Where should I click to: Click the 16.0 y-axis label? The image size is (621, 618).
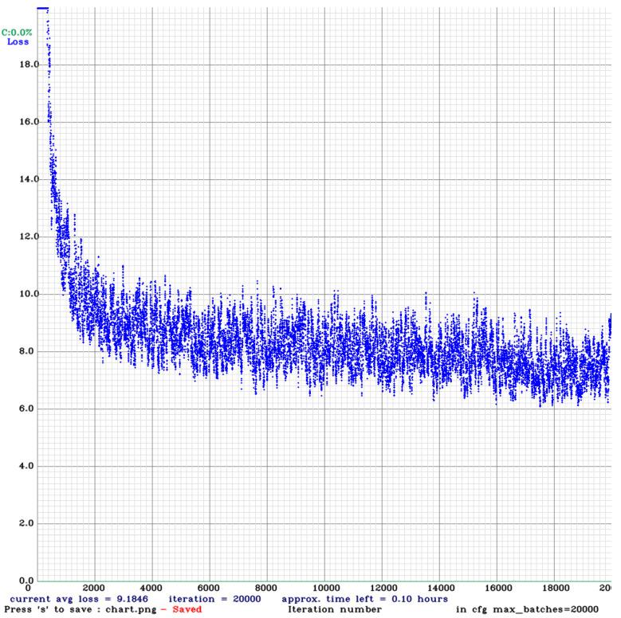point(29,122)
